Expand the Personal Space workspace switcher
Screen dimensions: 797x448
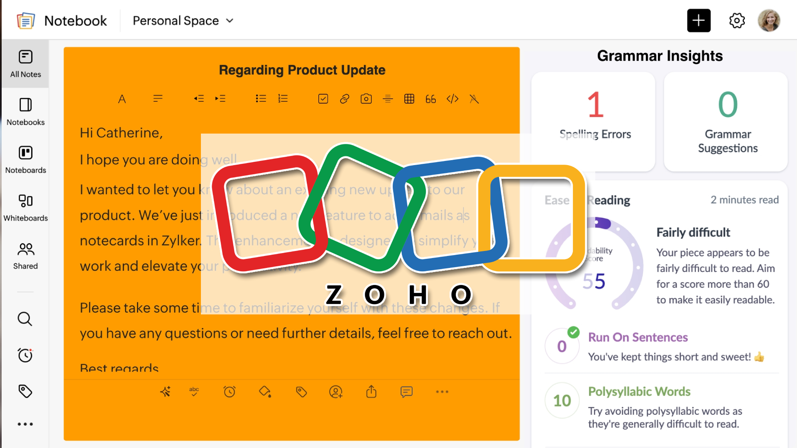pyautogui.click(x=183, y=20)
